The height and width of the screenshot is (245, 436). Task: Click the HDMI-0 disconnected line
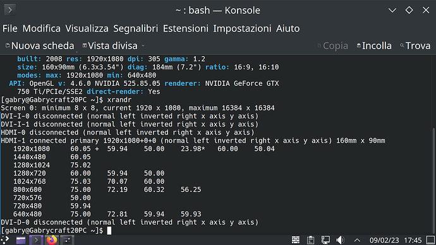point(128,133)
